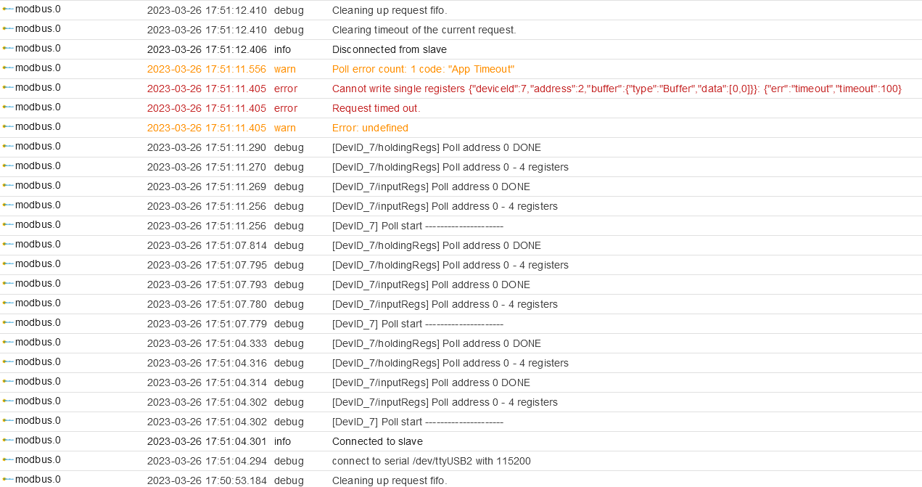
Task: Click the modbus icon beside "Disconnected from slave"
Action: coord(8,49)
